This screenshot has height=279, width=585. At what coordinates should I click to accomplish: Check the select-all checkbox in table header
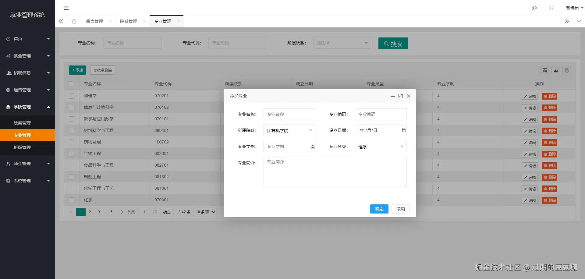tap(72, 84)
